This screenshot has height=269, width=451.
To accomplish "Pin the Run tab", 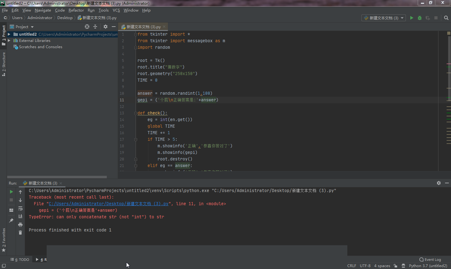I will coord(11,221).
